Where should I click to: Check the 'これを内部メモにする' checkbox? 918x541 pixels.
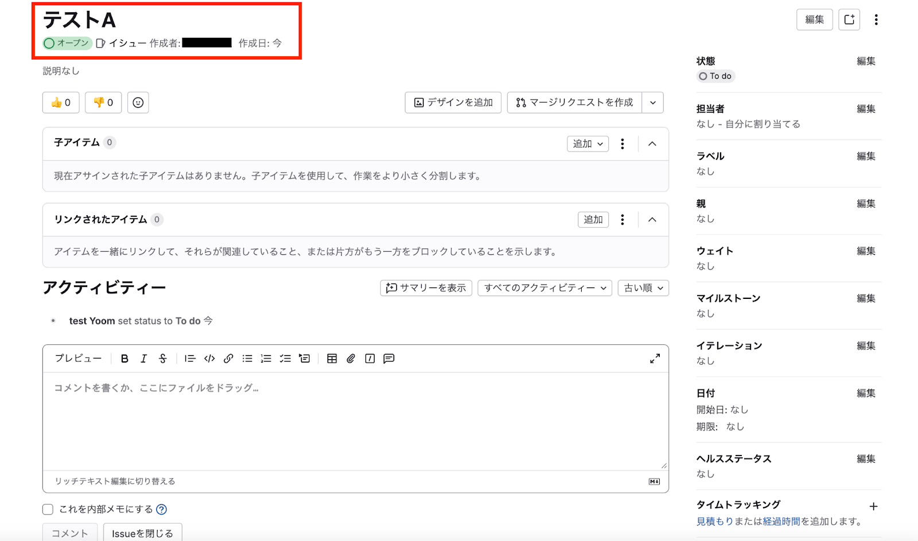click(x=48, y=509)
